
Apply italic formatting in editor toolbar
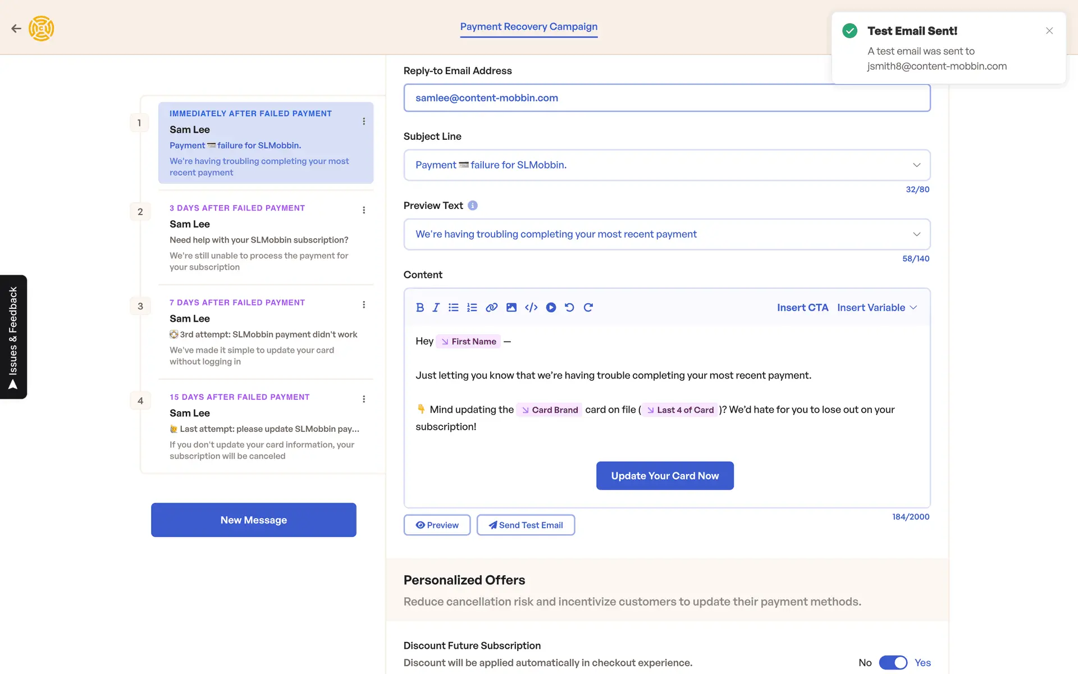[436, 307]
